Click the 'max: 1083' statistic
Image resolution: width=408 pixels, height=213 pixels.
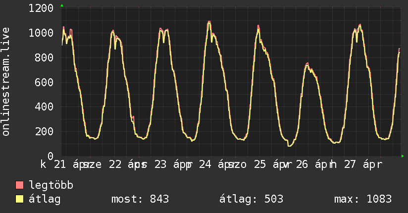tap(363, 199)
